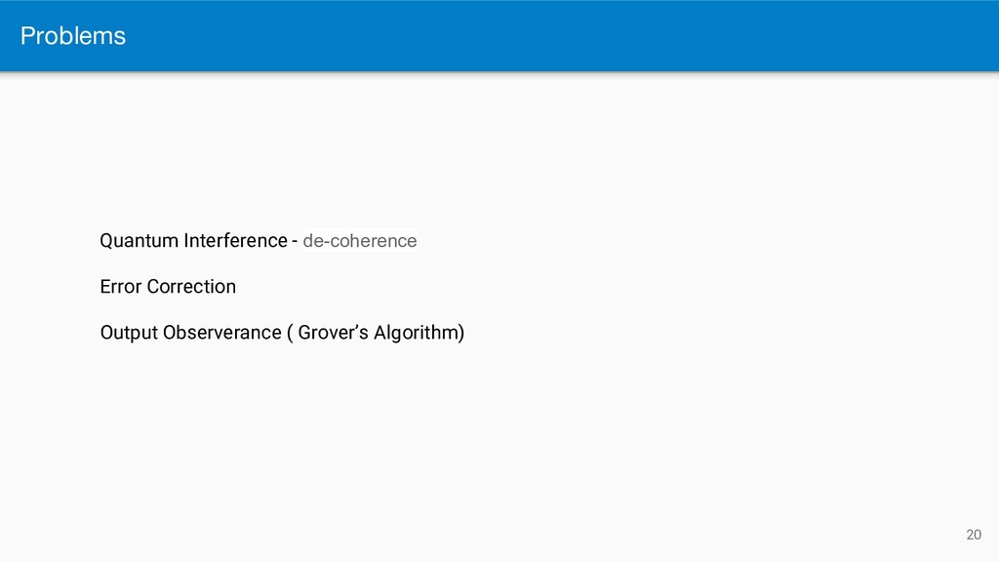Click the word "Output"
Image resolution: width=999 pixels, height=562 pixels.
129,333
